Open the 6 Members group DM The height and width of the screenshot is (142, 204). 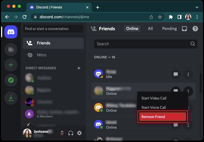coord(53,114)
